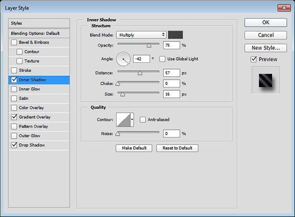The width and height of the screenshot is (295, 217).
Task: Open the Outer Glow settings label
Action: pos(29,136)
